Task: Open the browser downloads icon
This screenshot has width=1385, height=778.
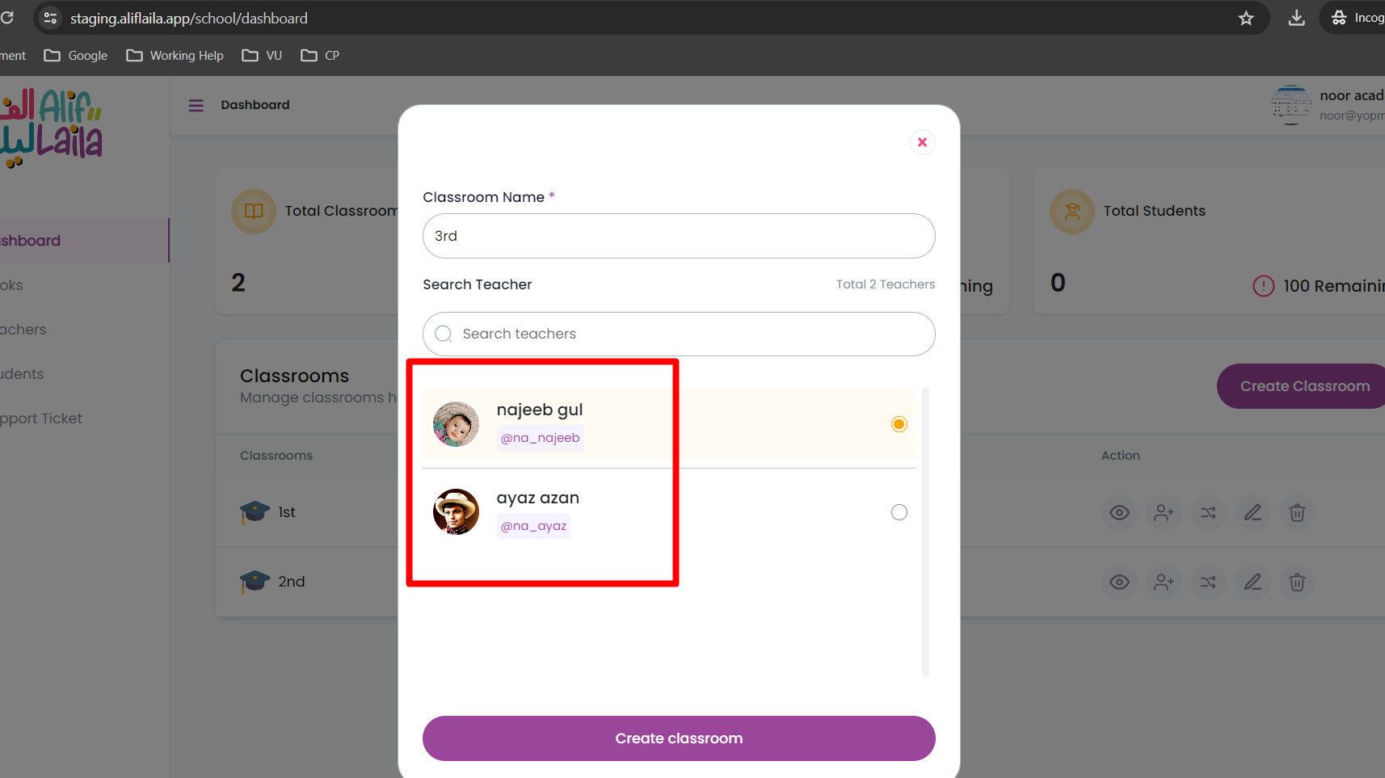Action: (x=1296, y=18)
